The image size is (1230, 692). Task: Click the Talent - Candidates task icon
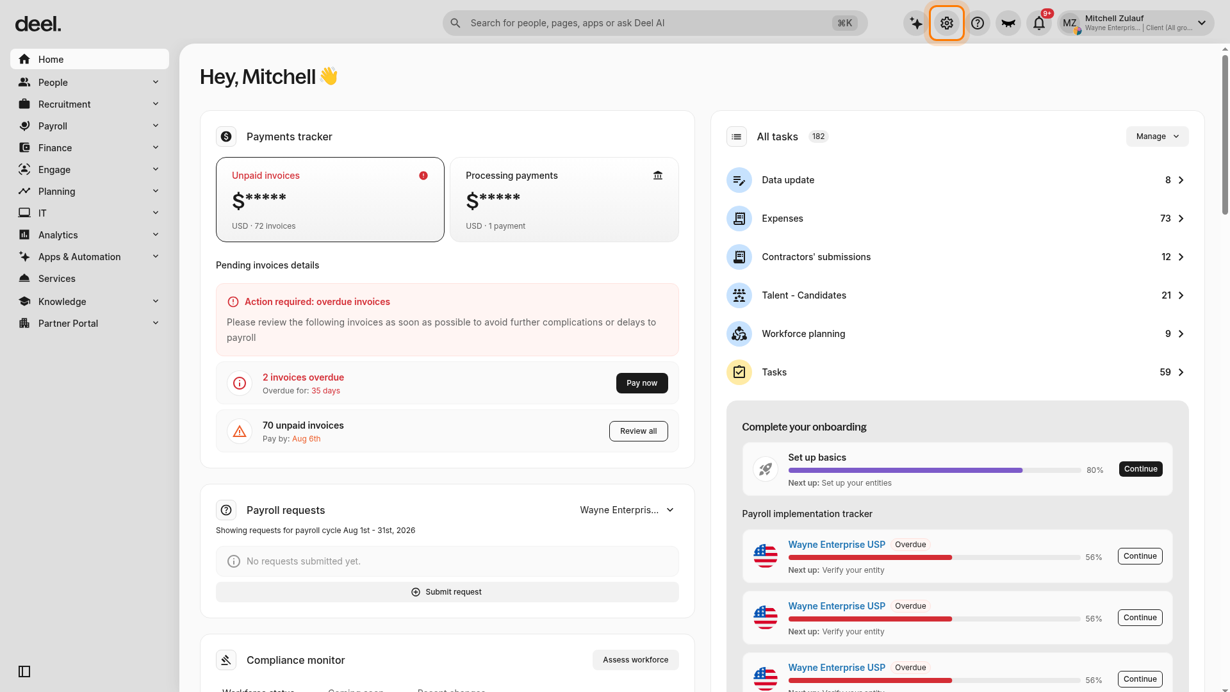point(739,295)
